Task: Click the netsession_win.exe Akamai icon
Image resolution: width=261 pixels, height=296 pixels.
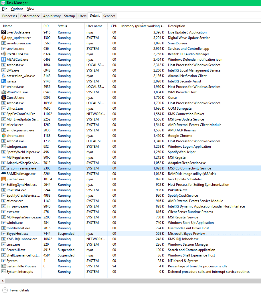Action: (4, 76)
